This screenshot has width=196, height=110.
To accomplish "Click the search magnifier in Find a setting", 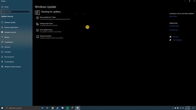I will pos(29,12).
